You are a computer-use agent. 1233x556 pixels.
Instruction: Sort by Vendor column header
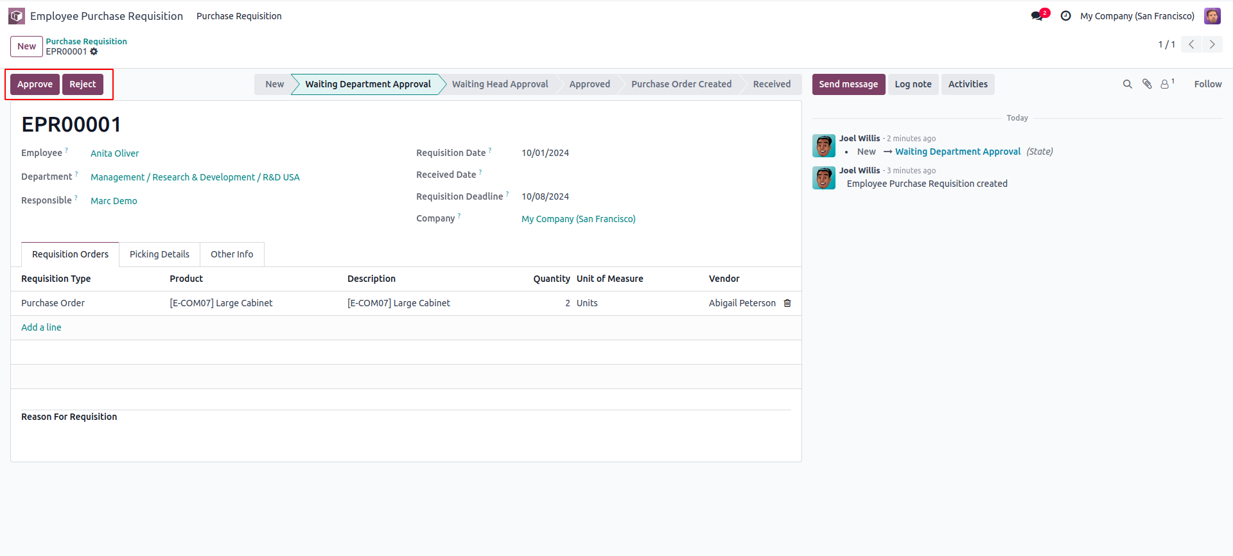(x=724, y=279)
